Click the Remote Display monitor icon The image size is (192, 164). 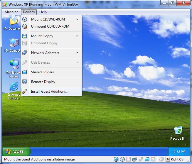[x=25, y=82]
